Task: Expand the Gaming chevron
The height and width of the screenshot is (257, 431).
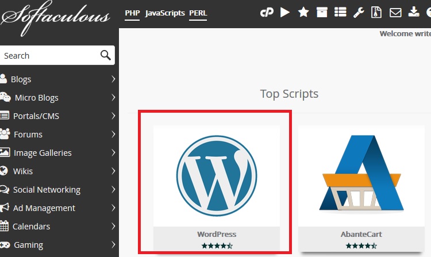Action: [113, 244]
